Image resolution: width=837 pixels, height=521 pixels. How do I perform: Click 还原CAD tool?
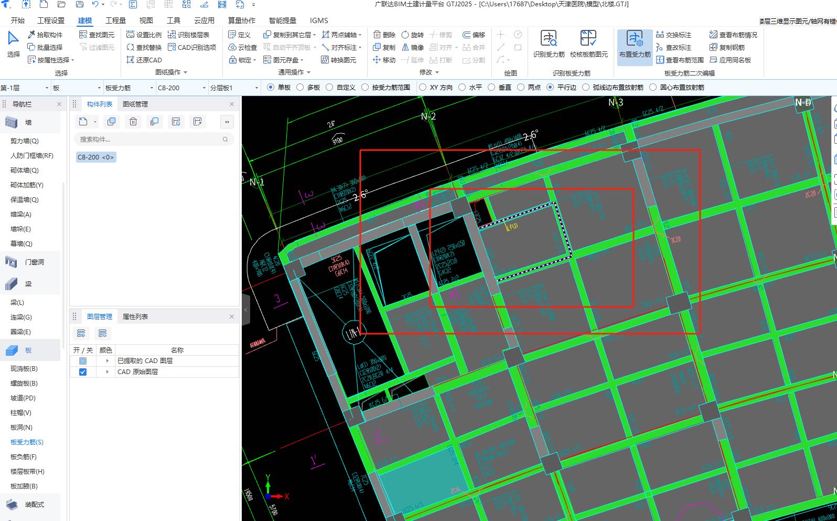tap(144, 60)
